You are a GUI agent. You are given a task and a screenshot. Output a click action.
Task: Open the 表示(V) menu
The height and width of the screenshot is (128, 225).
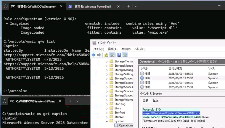pyautogui.click(x=126, y=49)
